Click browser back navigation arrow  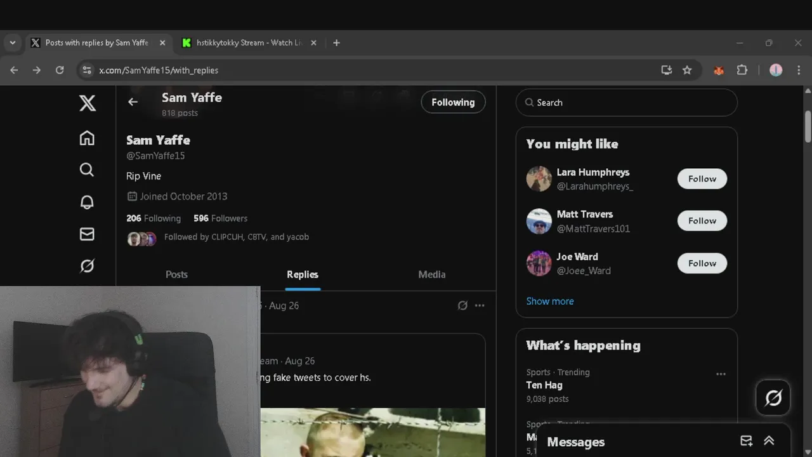pyautogui.click(x=14, y=70)
